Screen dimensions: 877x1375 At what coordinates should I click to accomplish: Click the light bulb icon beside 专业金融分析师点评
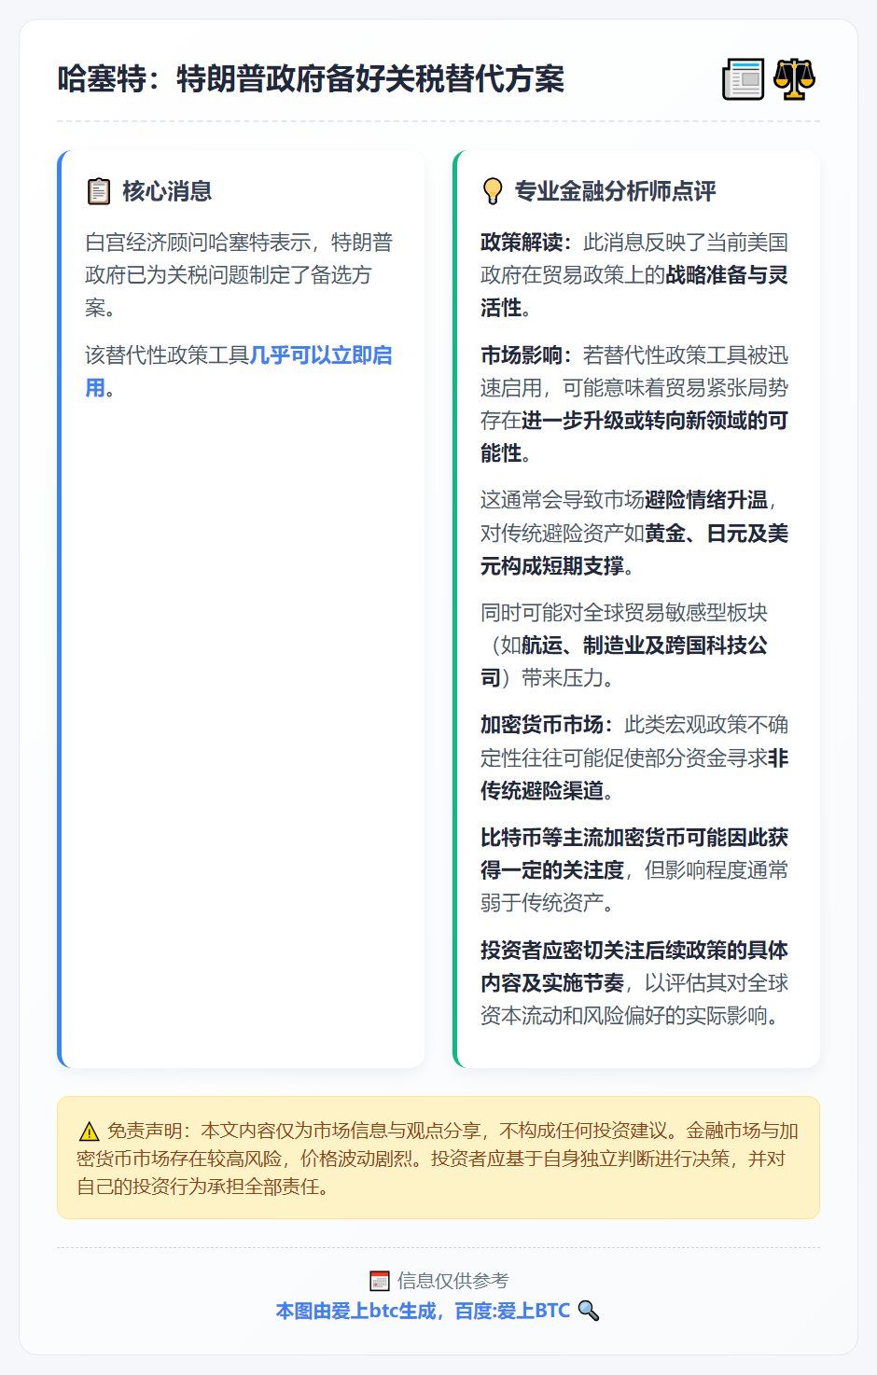493,191
